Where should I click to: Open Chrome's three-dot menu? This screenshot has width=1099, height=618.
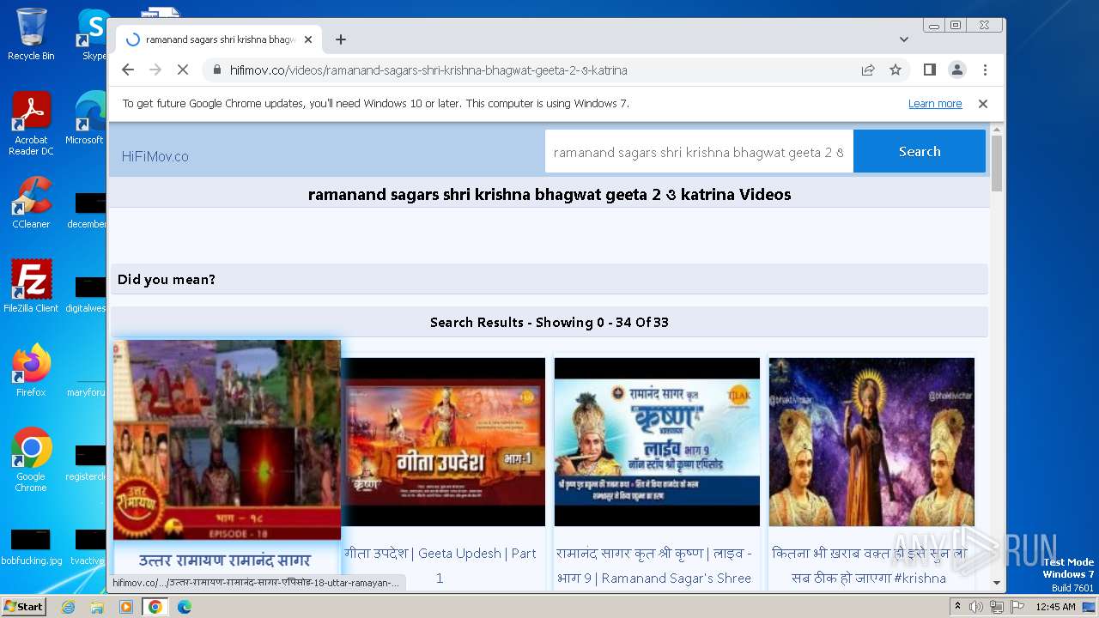pyautogui.click(x=985, y=70)
